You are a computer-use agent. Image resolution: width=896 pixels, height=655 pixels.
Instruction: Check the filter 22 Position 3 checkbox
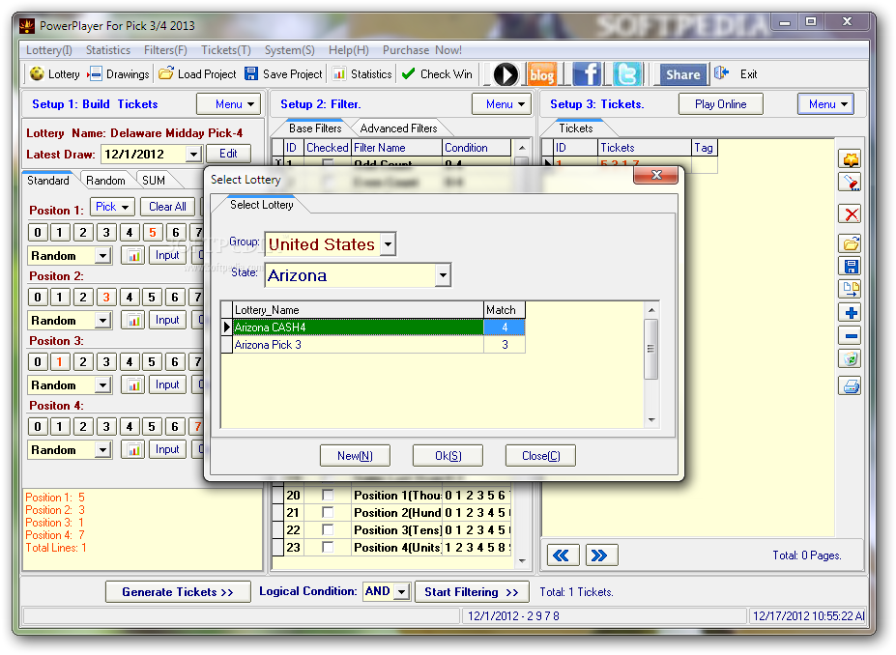pos(328,530)
